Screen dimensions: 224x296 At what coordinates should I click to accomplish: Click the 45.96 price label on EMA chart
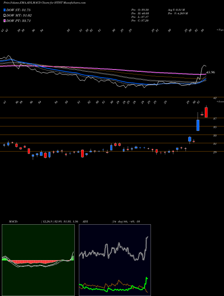pyautogui.click(x=211, y=72)
